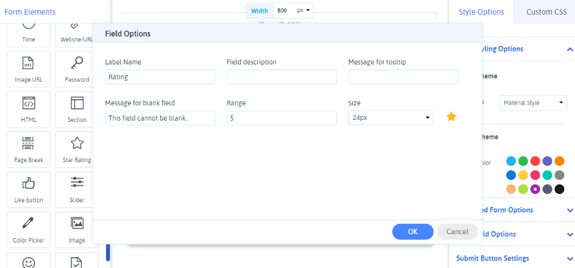The height and width of the screenshot is (268, 575).
Task: Click the Width label above the form
Action: tap(259, 11)
